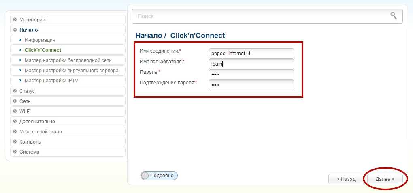Collapse the Начало section
413x193 pixels.
pos(28,30)
